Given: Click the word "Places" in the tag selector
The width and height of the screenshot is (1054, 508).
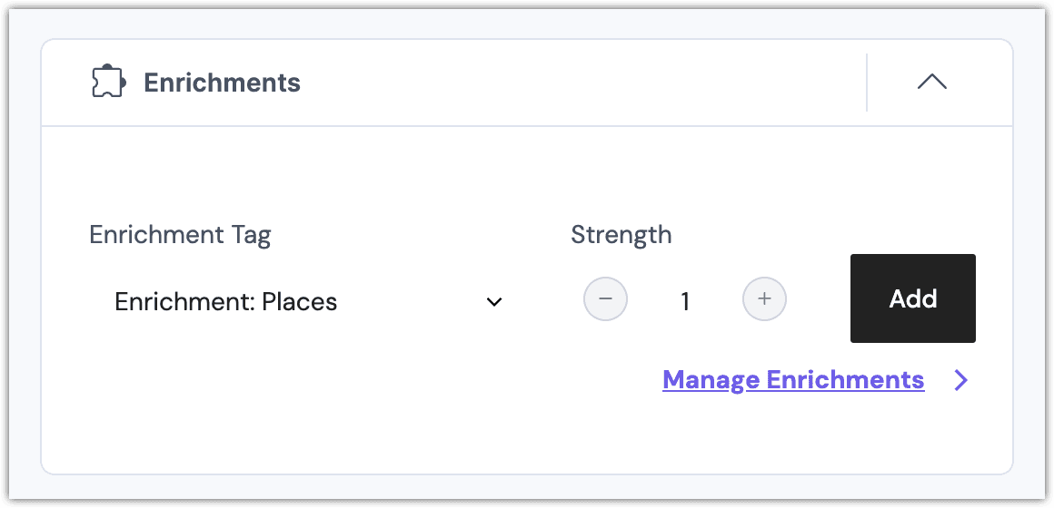Looking at the screenshot, I should coord(299,302).
